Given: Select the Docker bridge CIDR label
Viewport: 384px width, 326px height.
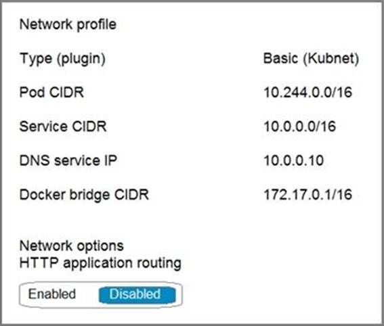Looking at the screenshot, I should coord(84,195).
